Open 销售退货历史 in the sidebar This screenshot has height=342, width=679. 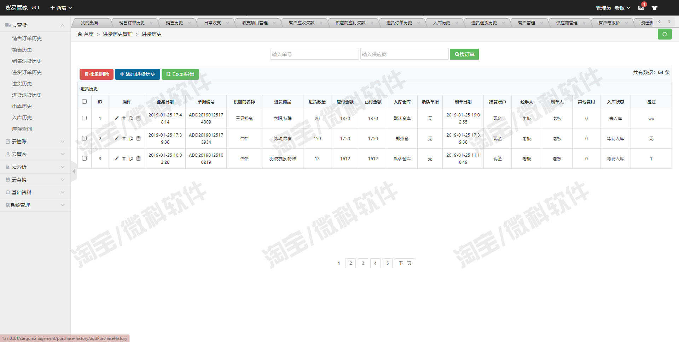[27, 61]
